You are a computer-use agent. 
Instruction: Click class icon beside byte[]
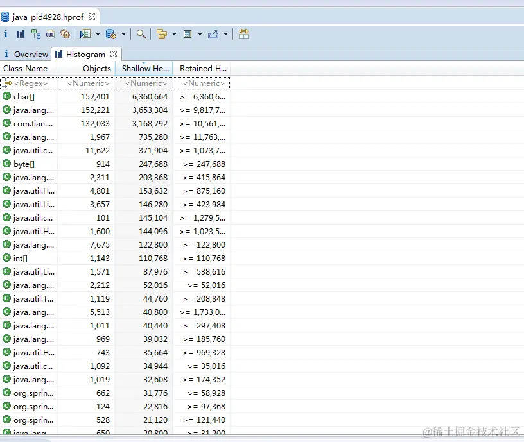tap(6, 164)
